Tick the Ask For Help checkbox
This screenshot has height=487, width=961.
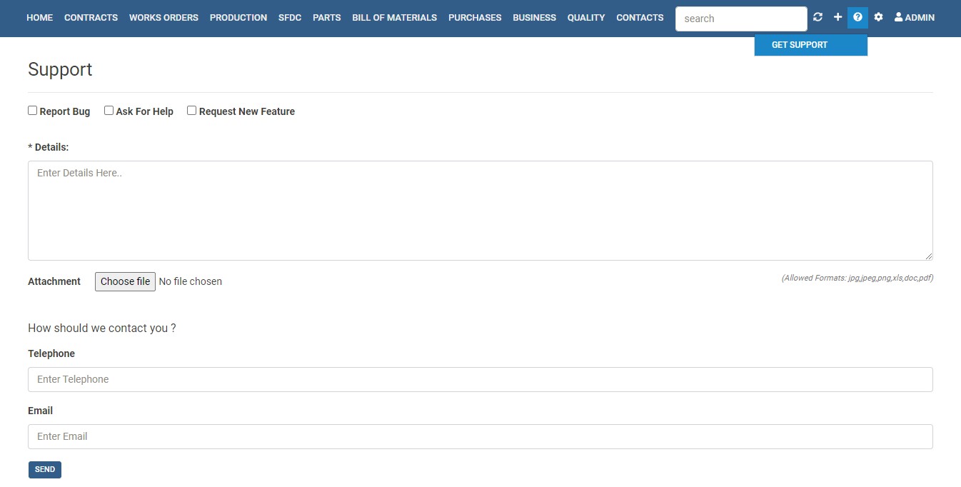click(x=109, y=111)
